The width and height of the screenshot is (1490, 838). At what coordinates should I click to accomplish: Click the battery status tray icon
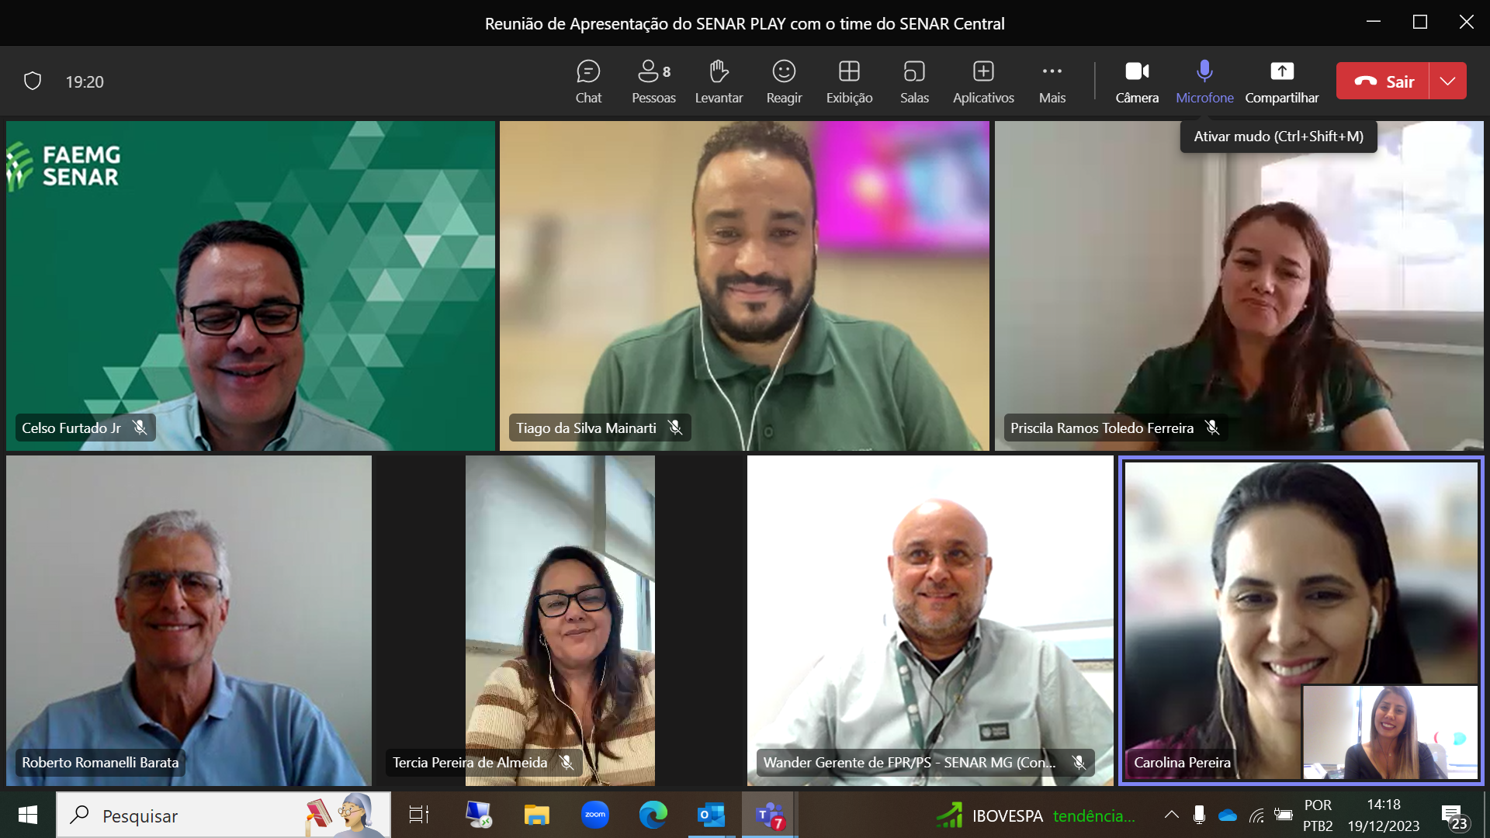click(1284, 815)
